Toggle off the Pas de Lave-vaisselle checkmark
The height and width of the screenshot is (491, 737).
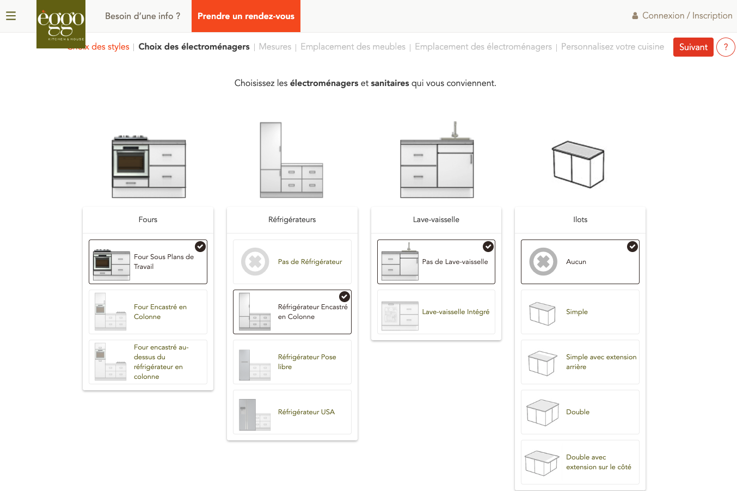tap(488, 246)
